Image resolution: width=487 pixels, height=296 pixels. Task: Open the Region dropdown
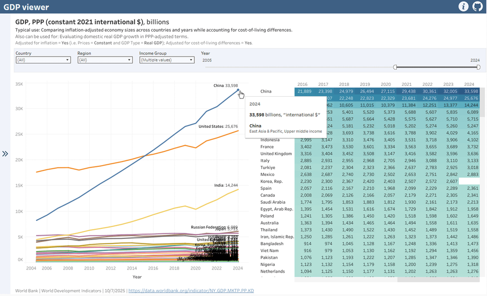click(105, 60)
